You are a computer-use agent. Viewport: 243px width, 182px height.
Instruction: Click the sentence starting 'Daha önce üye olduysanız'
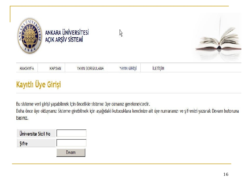pyautogui.click(x=127, y=114)
